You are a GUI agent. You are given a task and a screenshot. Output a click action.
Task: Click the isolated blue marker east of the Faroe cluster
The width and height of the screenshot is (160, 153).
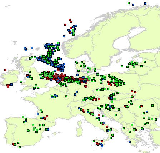pyautogui.click(x=32, y=48)
